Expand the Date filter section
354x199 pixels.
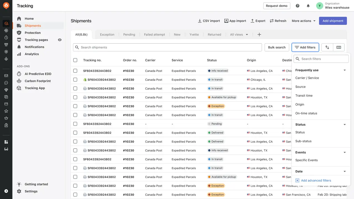pyautogui.click(x=345, y=172)
